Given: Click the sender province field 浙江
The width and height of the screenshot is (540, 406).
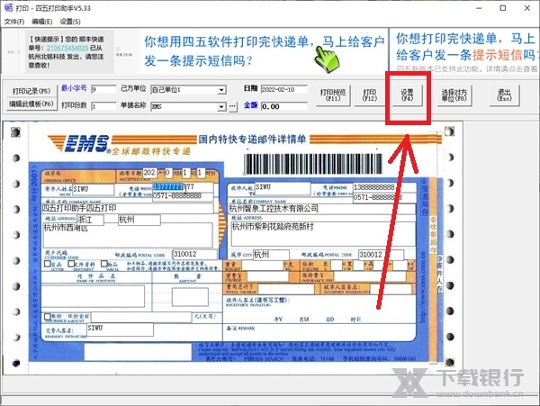Looking at the screenshot, I should (x=89, y=220).
